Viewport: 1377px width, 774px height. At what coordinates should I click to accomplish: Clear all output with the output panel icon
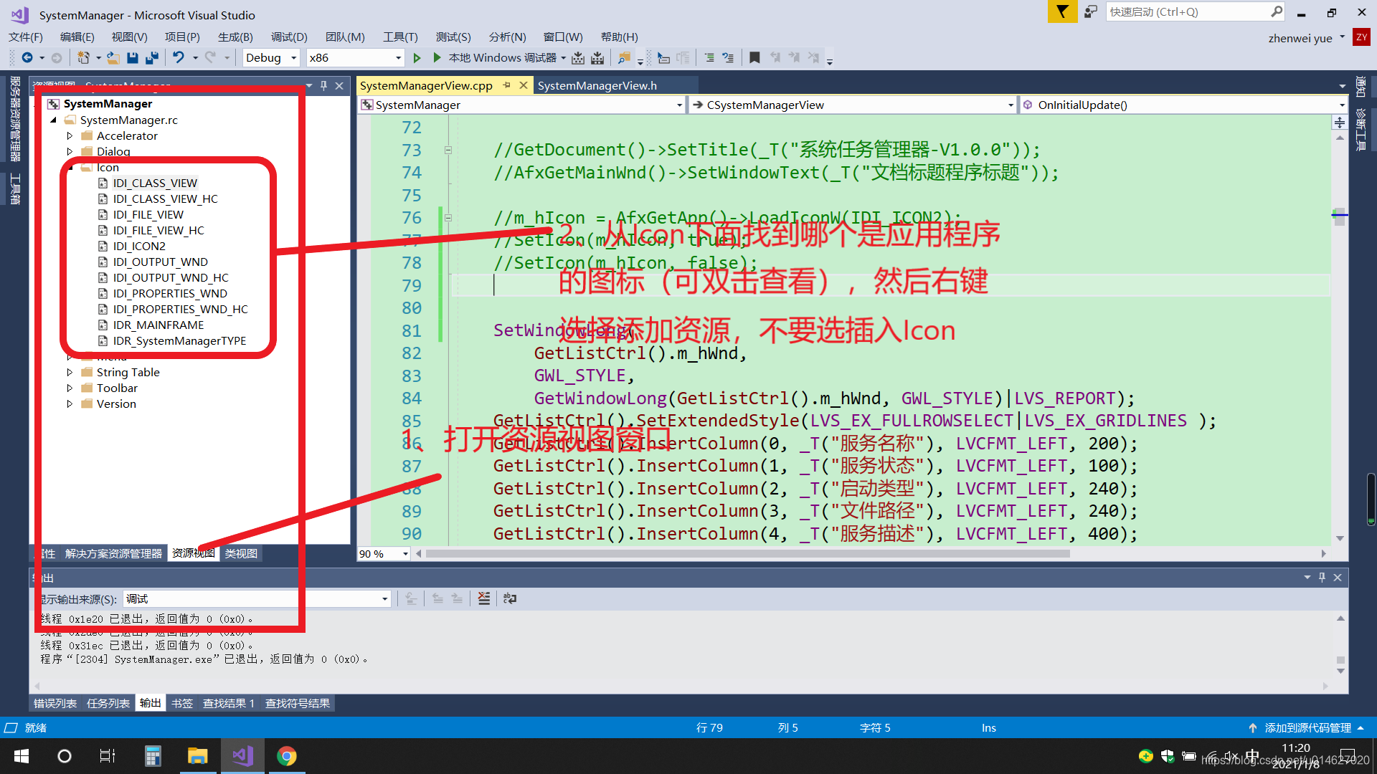[x=484, y=598]
